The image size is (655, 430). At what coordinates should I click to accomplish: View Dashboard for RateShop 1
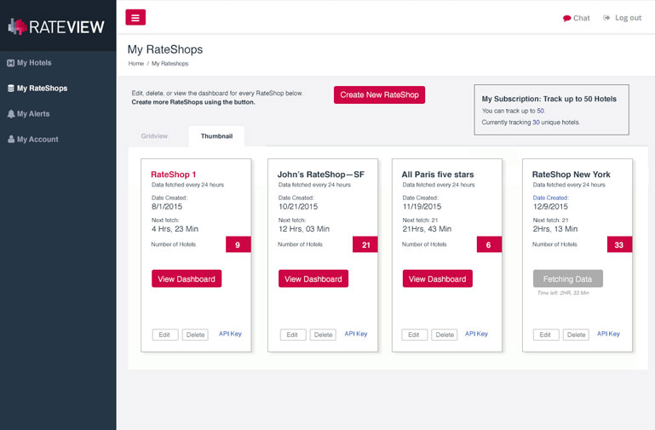[x=187, y=278]
